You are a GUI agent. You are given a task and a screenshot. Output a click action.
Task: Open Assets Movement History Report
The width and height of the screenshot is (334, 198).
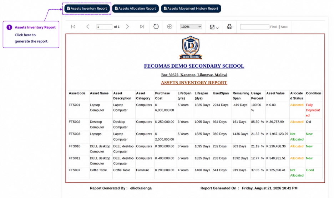[x=191, y=9]
